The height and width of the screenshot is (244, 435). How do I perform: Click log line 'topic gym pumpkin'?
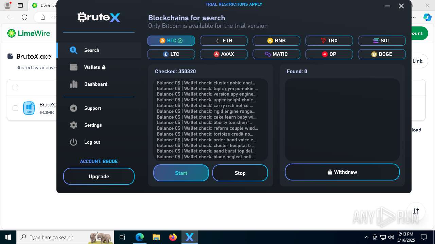pyautogui.click(x=207, y=88)
